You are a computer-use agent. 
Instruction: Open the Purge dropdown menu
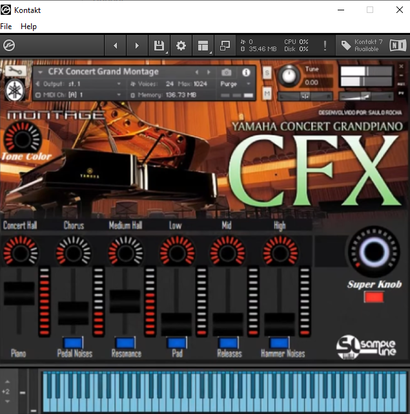coord(235,84)
